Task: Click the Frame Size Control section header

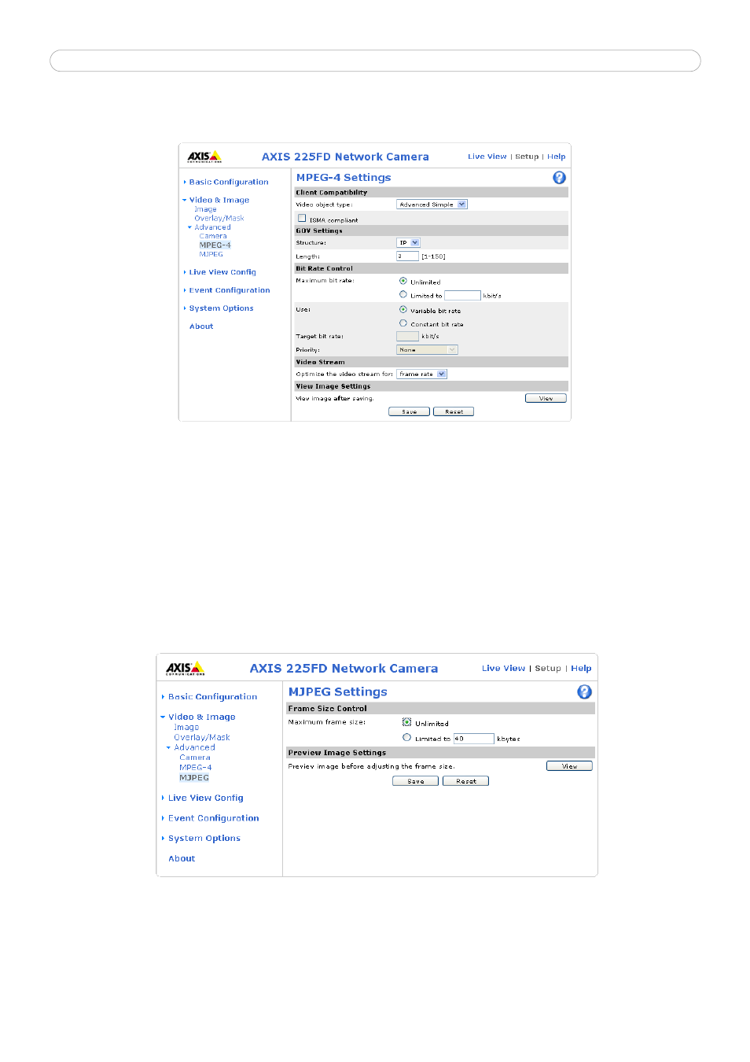Action: (441, 709)
